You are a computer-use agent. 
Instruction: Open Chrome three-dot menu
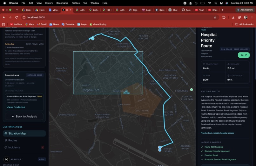click(x=252, y=17)
